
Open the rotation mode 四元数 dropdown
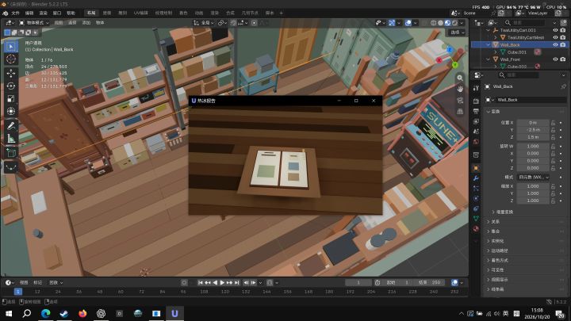pos(533,178)
